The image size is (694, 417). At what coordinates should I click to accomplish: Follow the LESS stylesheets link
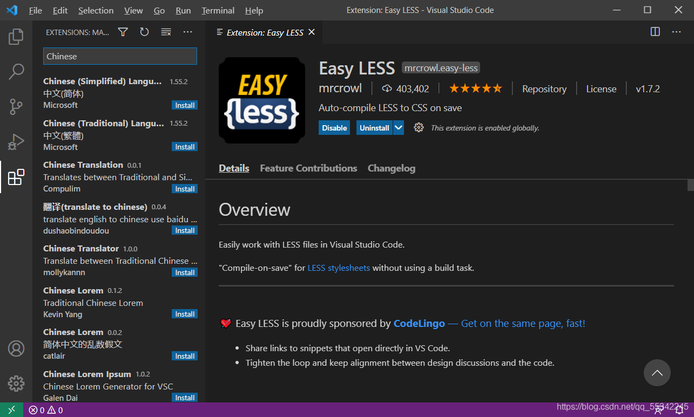pyautogui.click(x=339, y=268)
